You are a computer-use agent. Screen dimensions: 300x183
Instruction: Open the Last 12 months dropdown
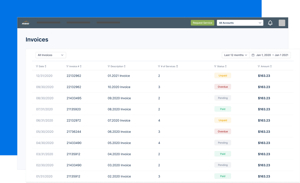(x=235, y=55)
